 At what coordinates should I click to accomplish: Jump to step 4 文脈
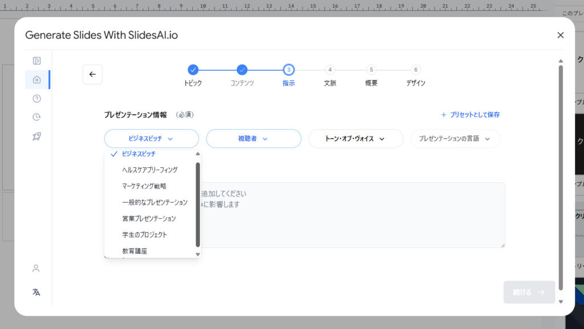pos(330,75)
